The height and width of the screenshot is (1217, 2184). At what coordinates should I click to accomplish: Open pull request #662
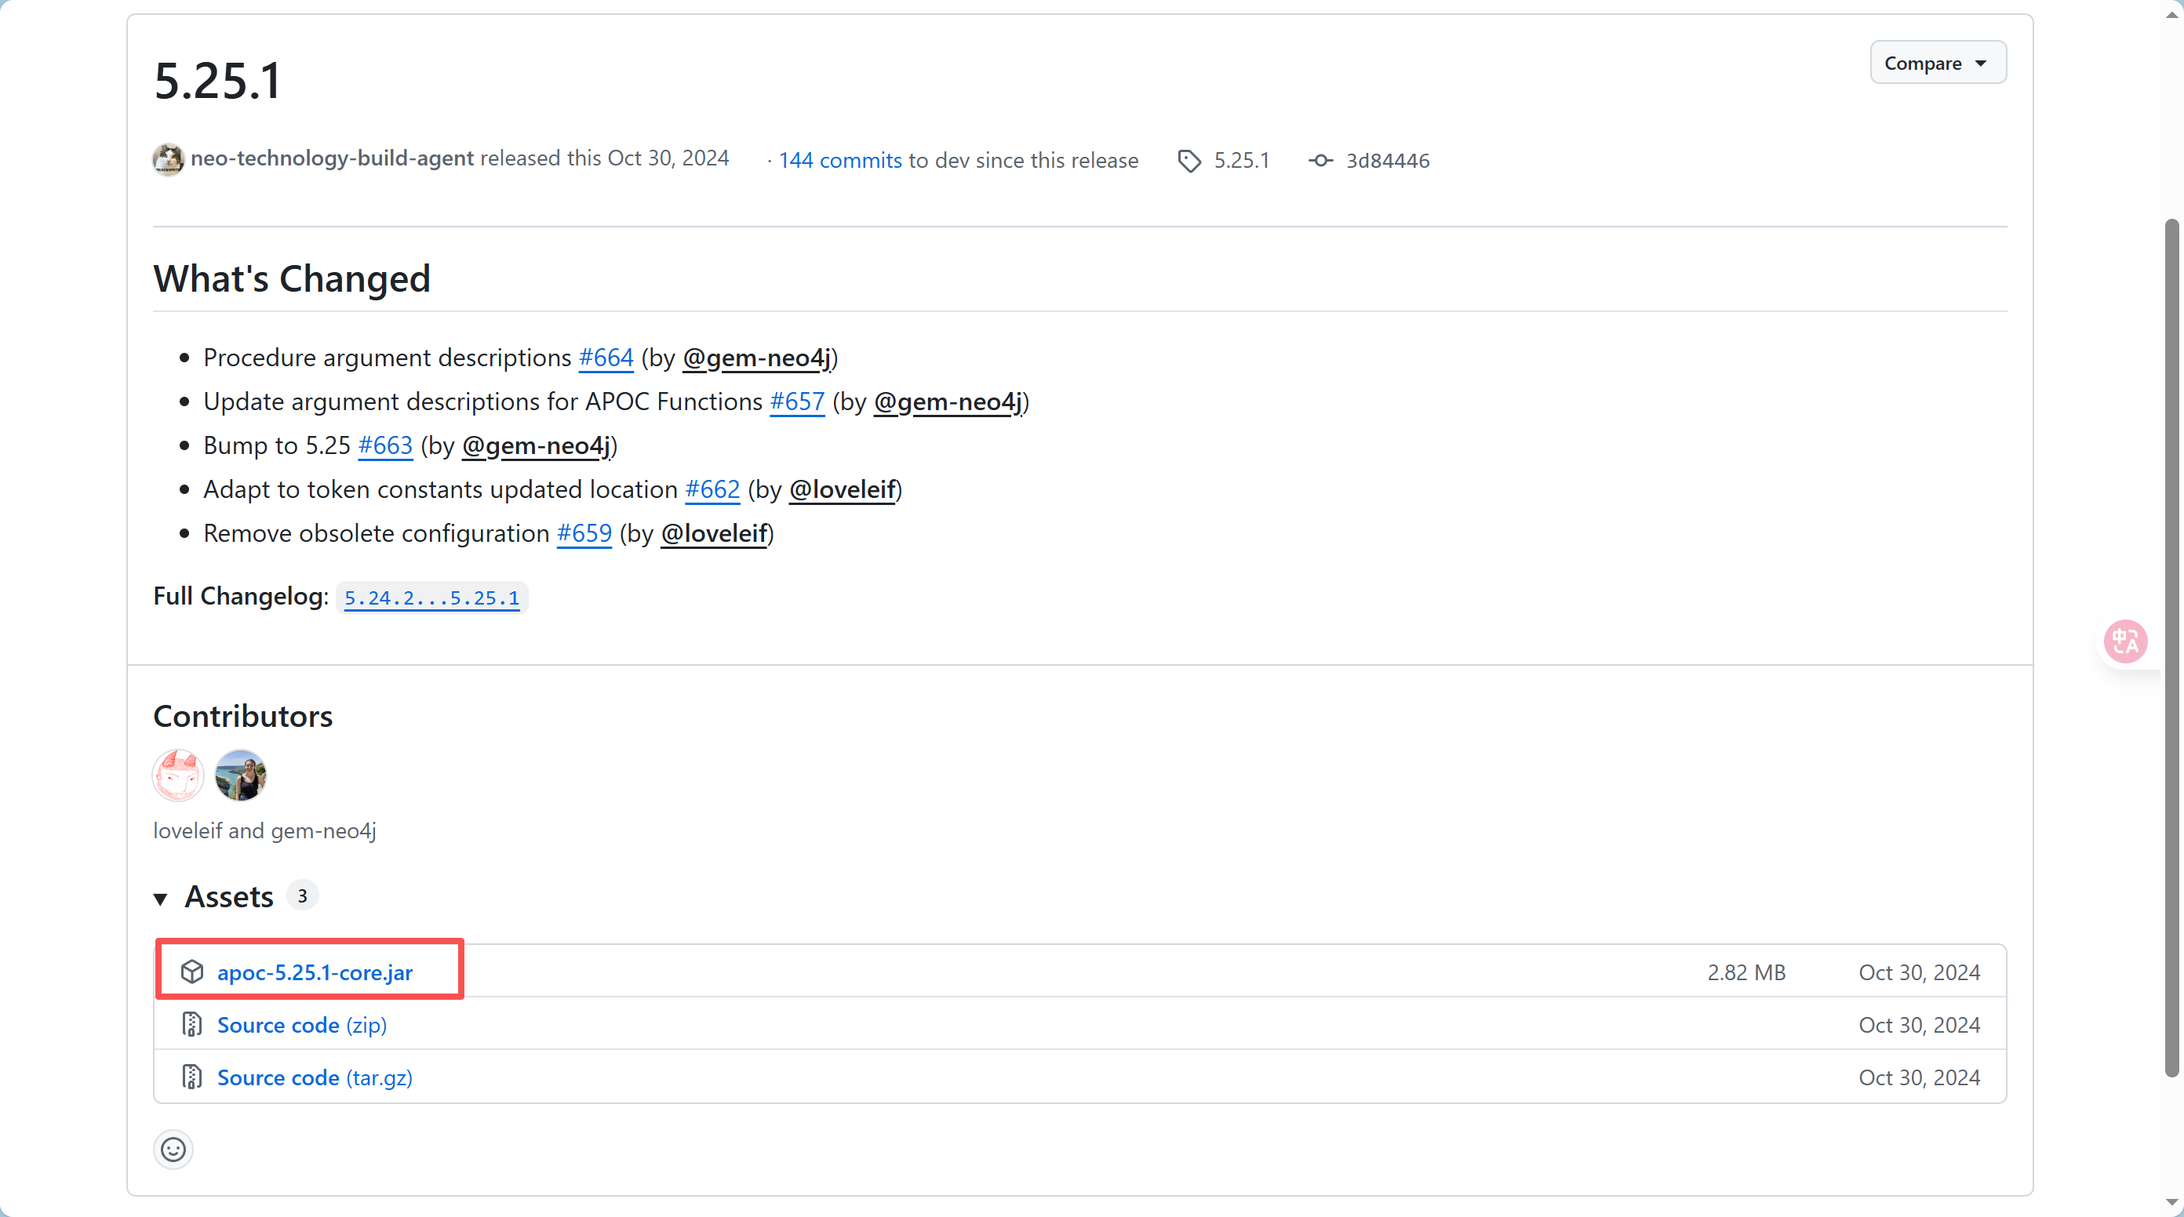[x=712, y=490]
